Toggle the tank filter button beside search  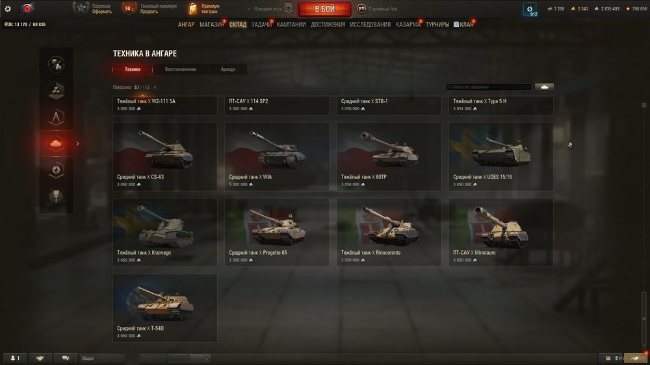pos(544,87)
